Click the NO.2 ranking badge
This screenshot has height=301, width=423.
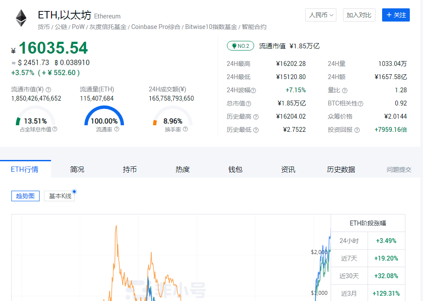tap(240, 45)
